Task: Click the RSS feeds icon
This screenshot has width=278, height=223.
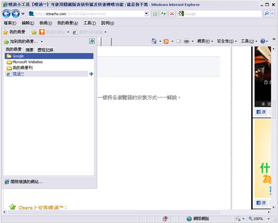Action: (x=166, y=42)
